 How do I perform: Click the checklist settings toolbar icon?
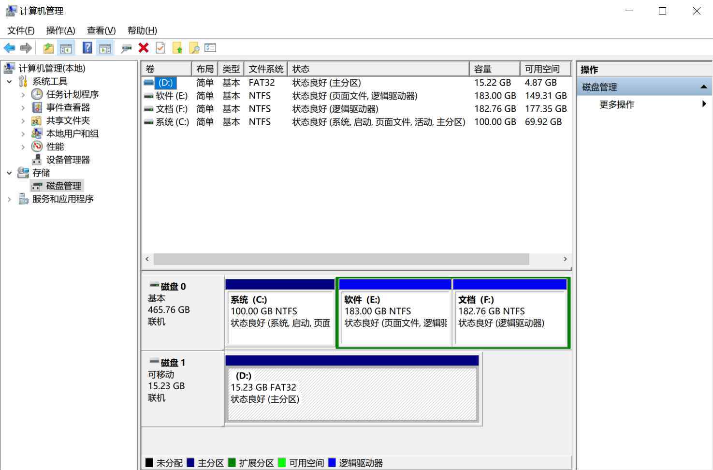coord(210,48)
